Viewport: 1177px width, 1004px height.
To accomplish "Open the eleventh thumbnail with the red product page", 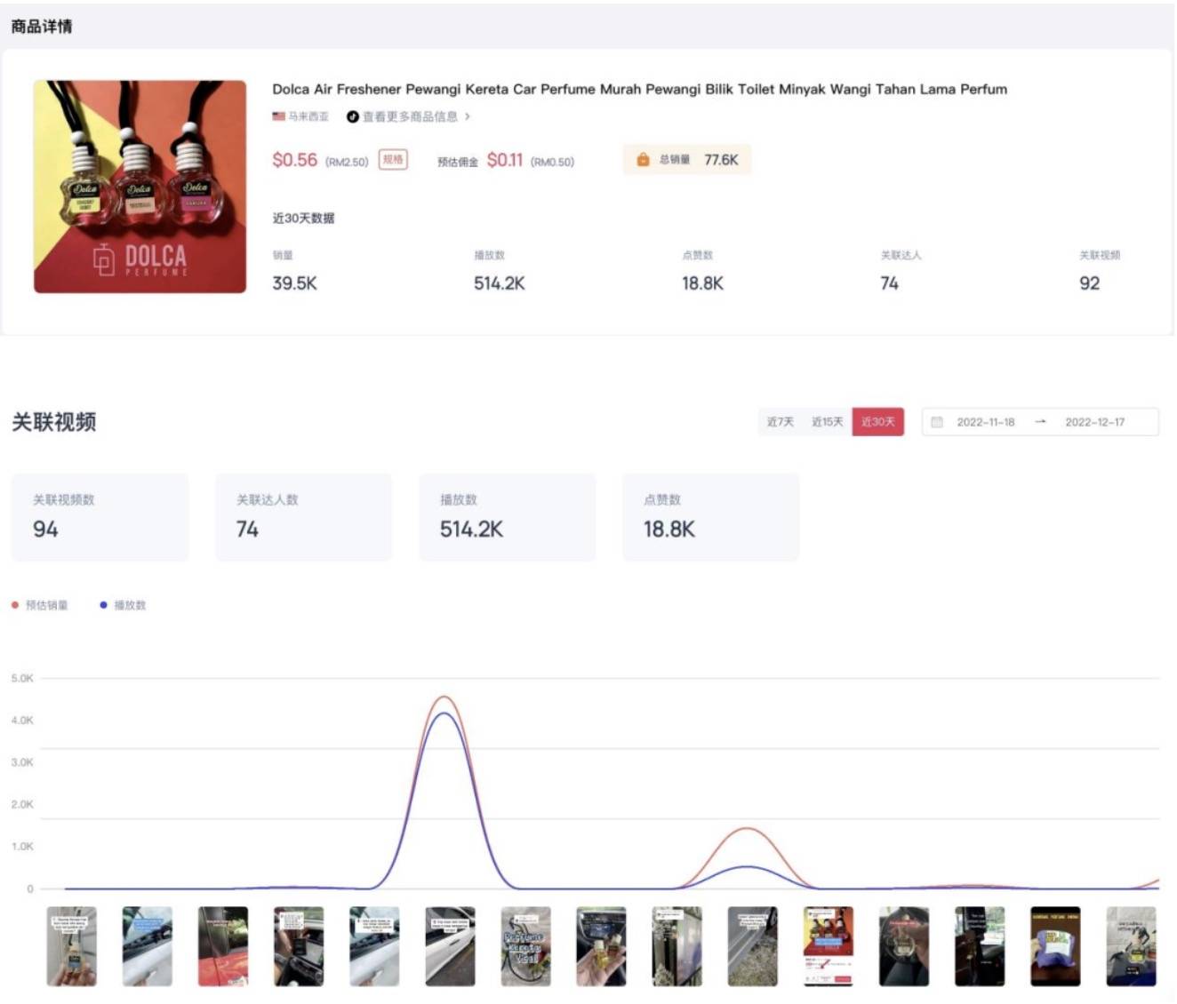I will (x=829, y=946).
